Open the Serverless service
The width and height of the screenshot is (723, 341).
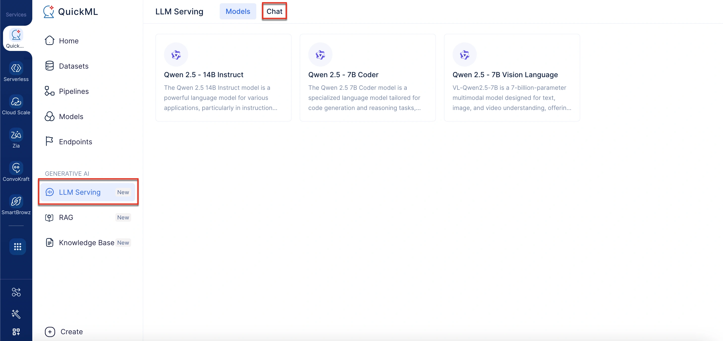(16, 72)
